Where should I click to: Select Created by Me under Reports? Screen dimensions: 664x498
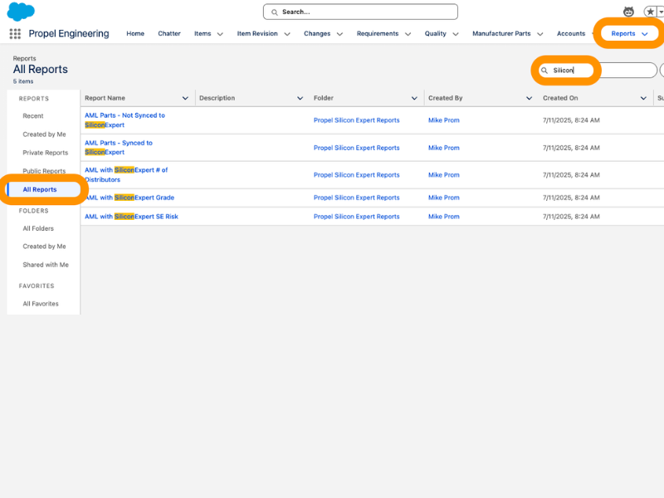click(45, 134)
